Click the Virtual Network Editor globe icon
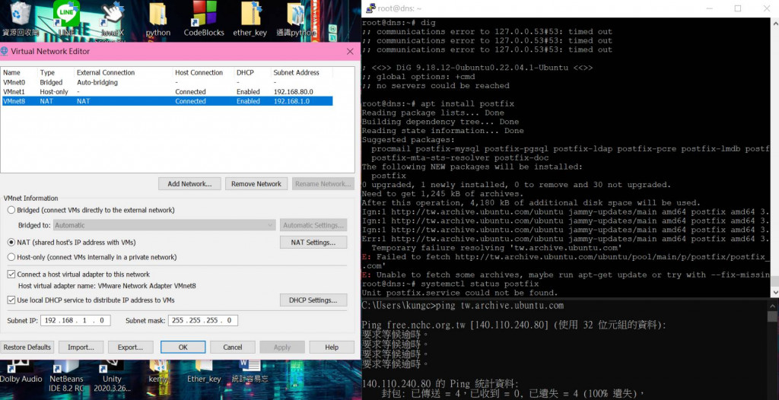 pyautogui.click(x=5, y=51)
